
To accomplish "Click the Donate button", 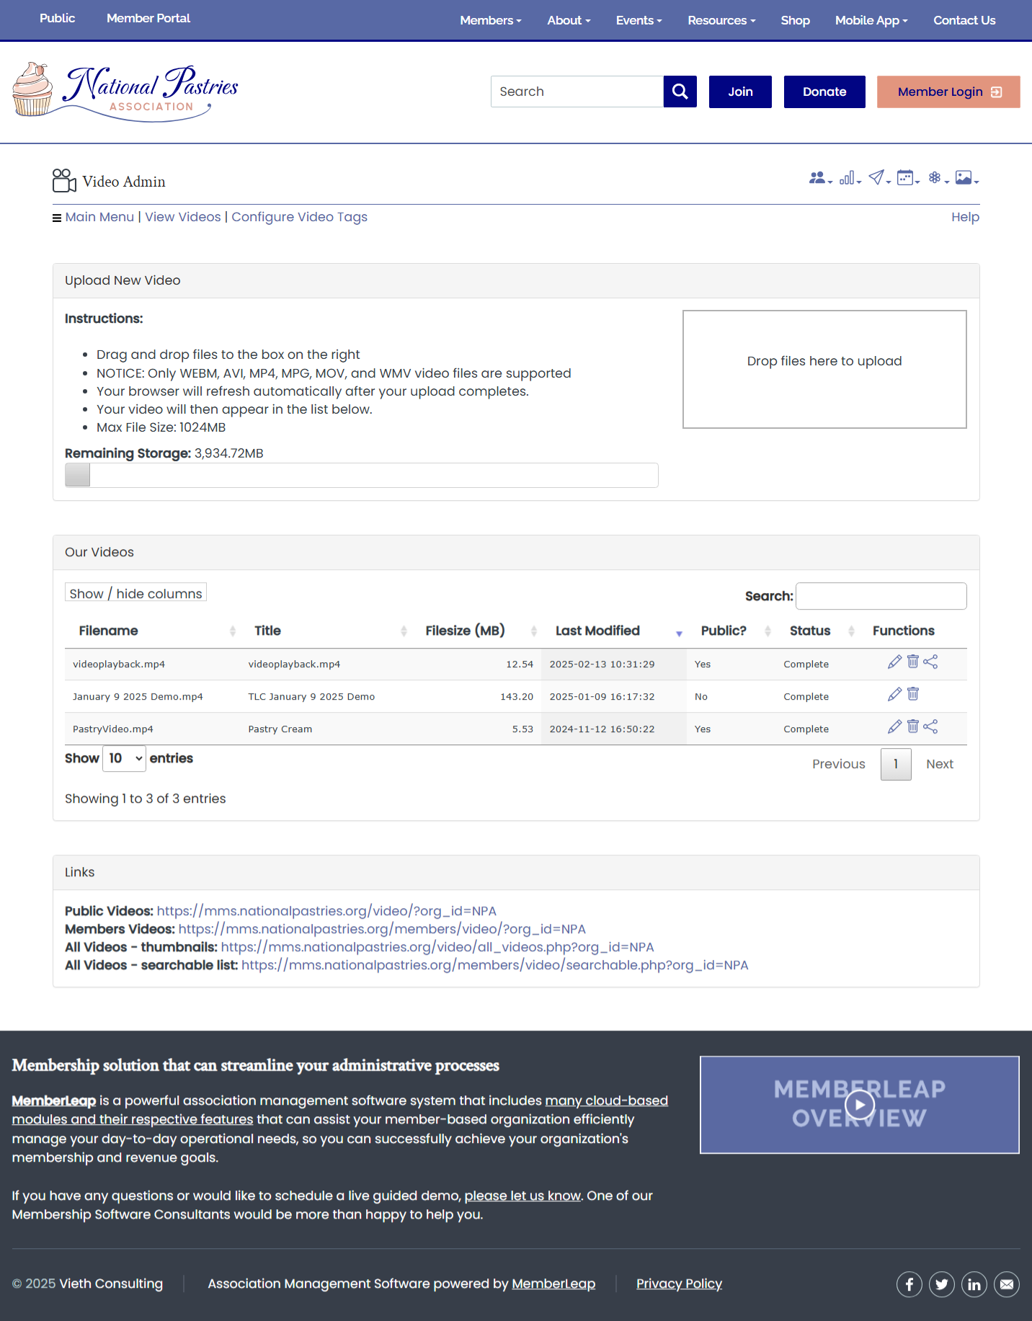I will [x=824, y=92].
